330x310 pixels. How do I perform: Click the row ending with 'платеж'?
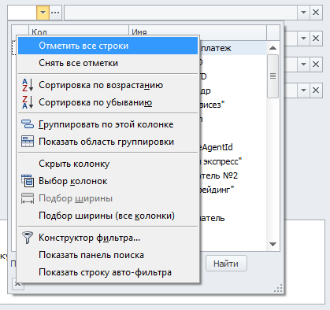point(233,48)
